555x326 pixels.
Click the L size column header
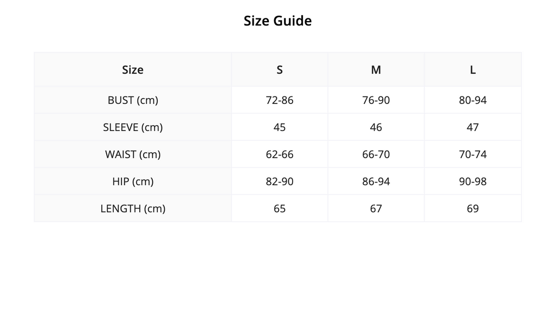473,70
